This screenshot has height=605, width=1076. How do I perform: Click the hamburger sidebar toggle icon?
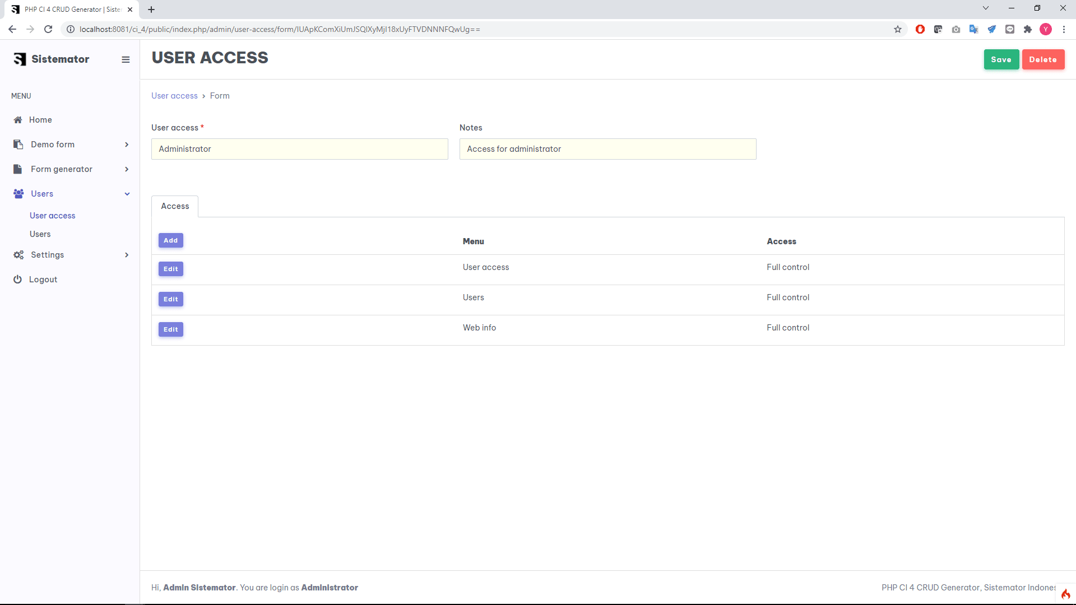[126, 59]
